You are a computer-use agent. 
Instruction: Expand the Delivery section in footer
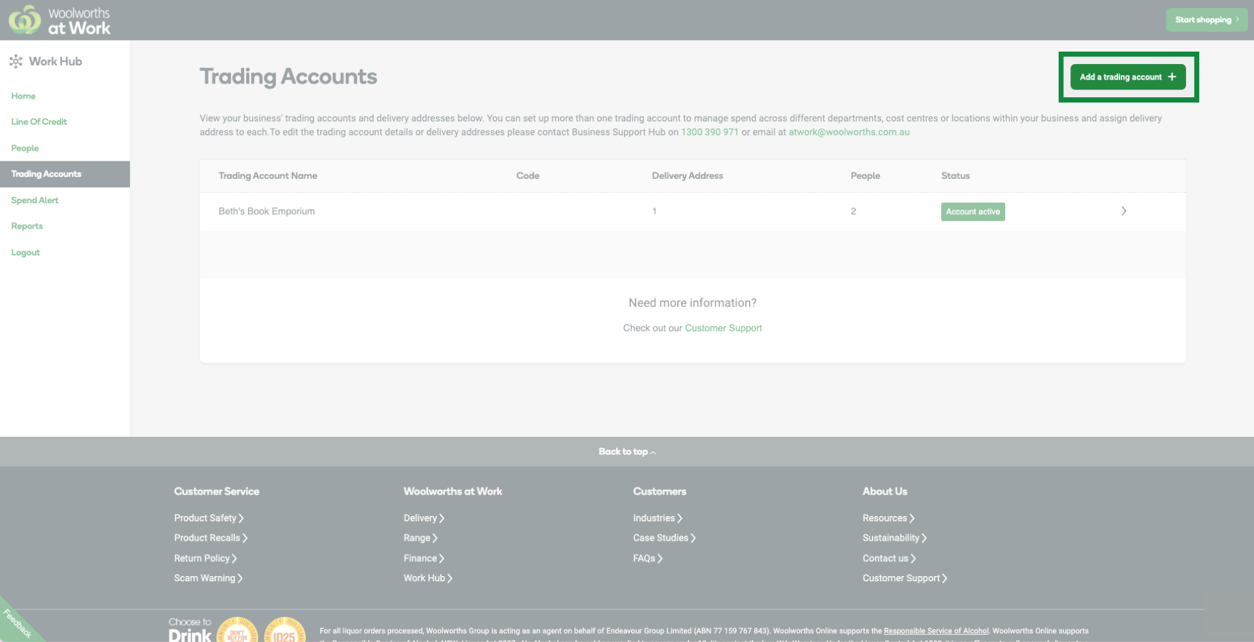(423, 517)
